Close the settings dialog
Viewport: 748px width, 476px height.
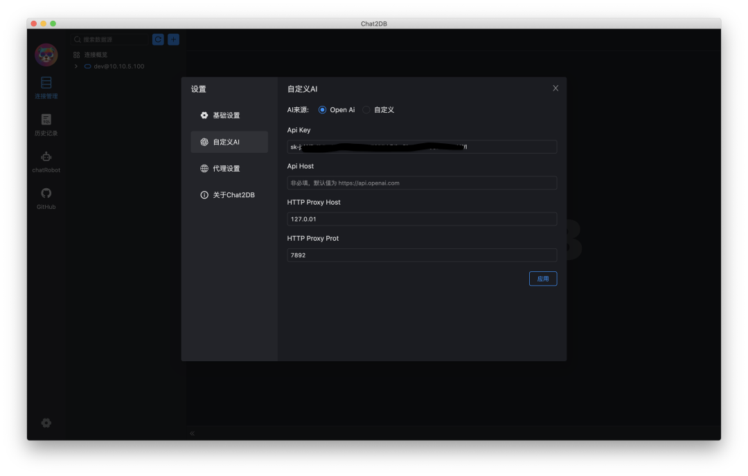pyautogui.click(x=555, y=88)
